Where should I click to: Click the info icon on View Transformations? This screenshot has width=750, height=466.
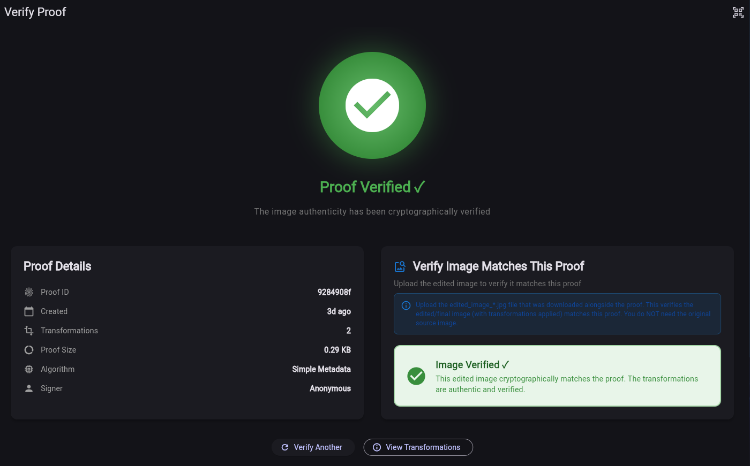click(377, 447)
